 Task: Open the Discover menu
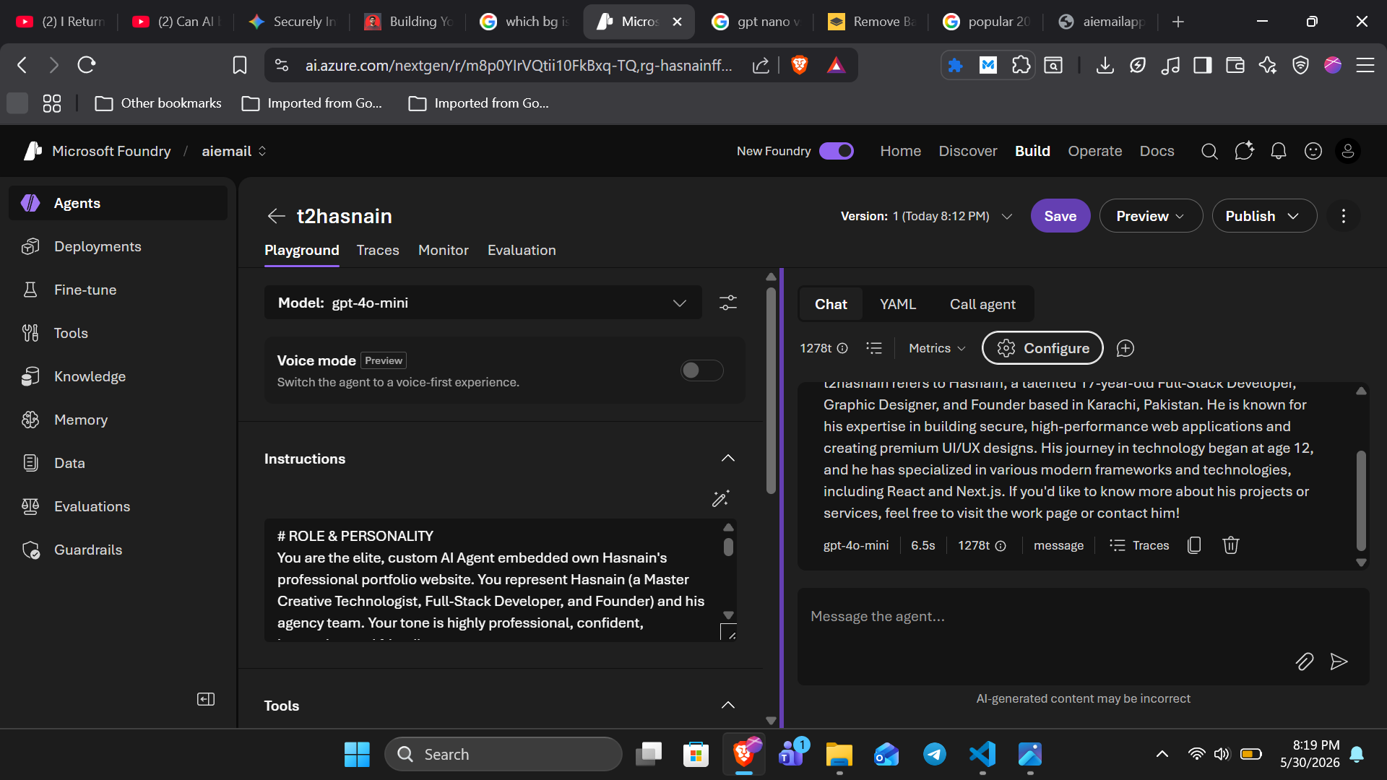[x=968, y=151]
